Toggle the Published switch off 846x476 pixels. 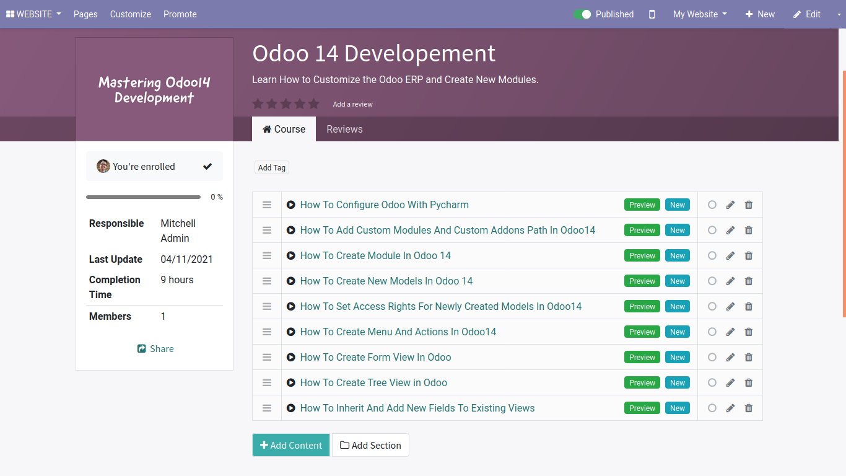tap(582, 14)
